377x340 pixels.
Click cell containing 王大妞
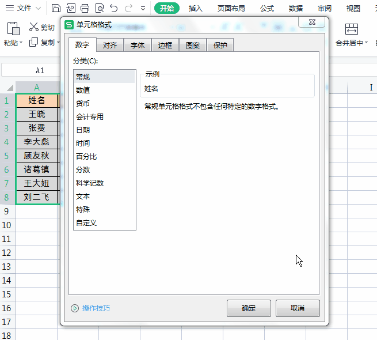point(36,183)
